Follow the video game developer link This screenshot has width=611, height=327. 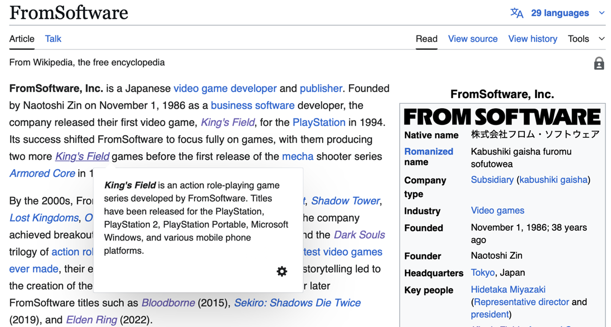pyautogui.click(x=225, y=88)
